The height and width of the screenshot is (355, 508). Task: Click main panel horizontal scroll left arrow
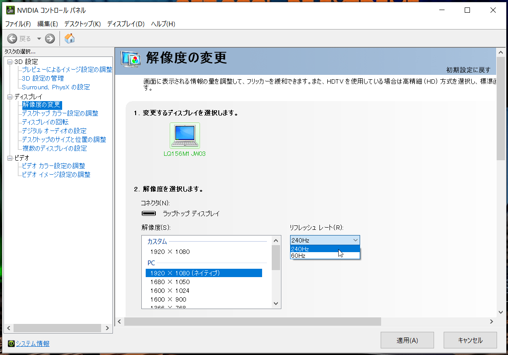coord(119,322)
